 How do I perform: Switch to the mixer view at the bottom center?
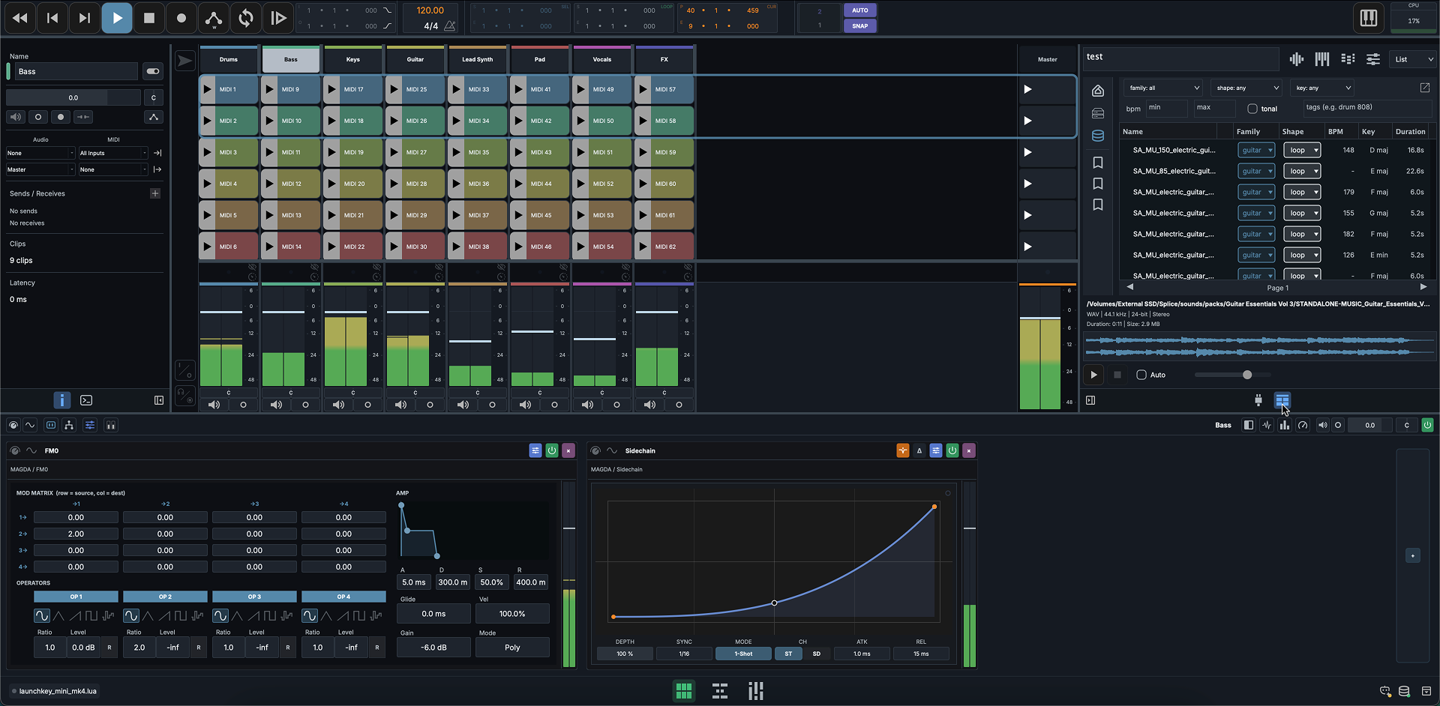click(x=756, y=691)
